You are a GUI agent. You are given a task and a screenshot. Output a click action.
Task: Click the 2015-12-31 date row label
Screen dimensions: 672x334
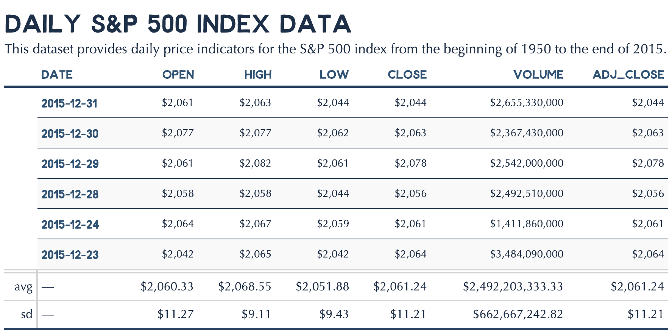(69, 103)
